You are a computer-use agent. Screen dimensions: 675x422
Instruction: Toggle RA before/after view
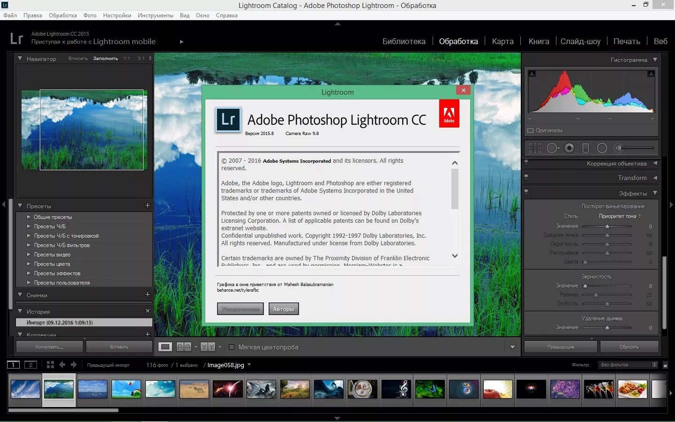[x=184, y=347]
